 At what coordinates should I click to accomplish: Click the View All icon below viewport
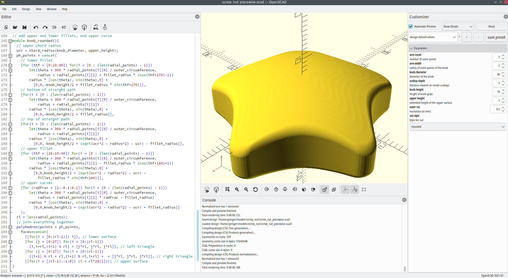pos(227,190)
